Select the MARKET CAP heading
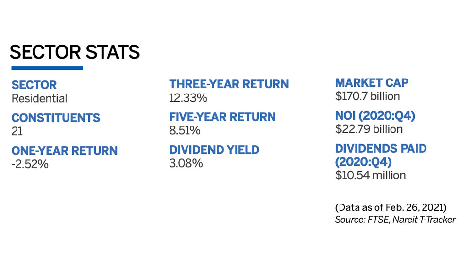476x267 pixels. [372, 82]
